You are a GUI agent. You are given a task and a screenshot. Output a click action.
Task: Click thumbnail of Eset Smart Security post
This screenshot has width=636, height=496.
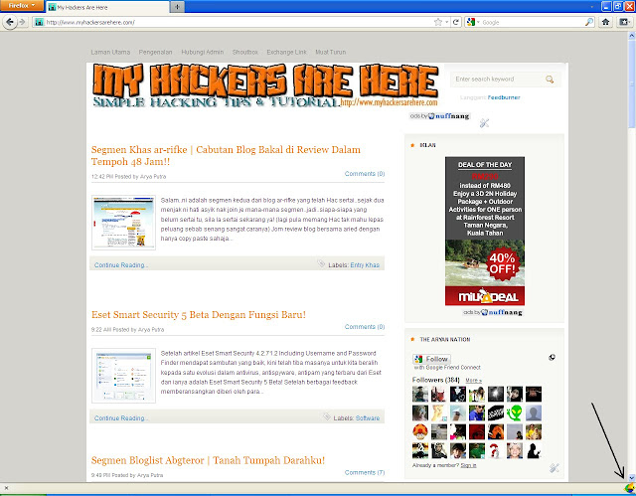pos(123,376)
